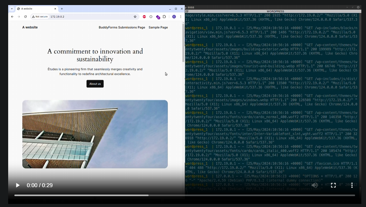Go back in browser history
This screenshot has width=366, height=207.
click(x=12, y=17)
